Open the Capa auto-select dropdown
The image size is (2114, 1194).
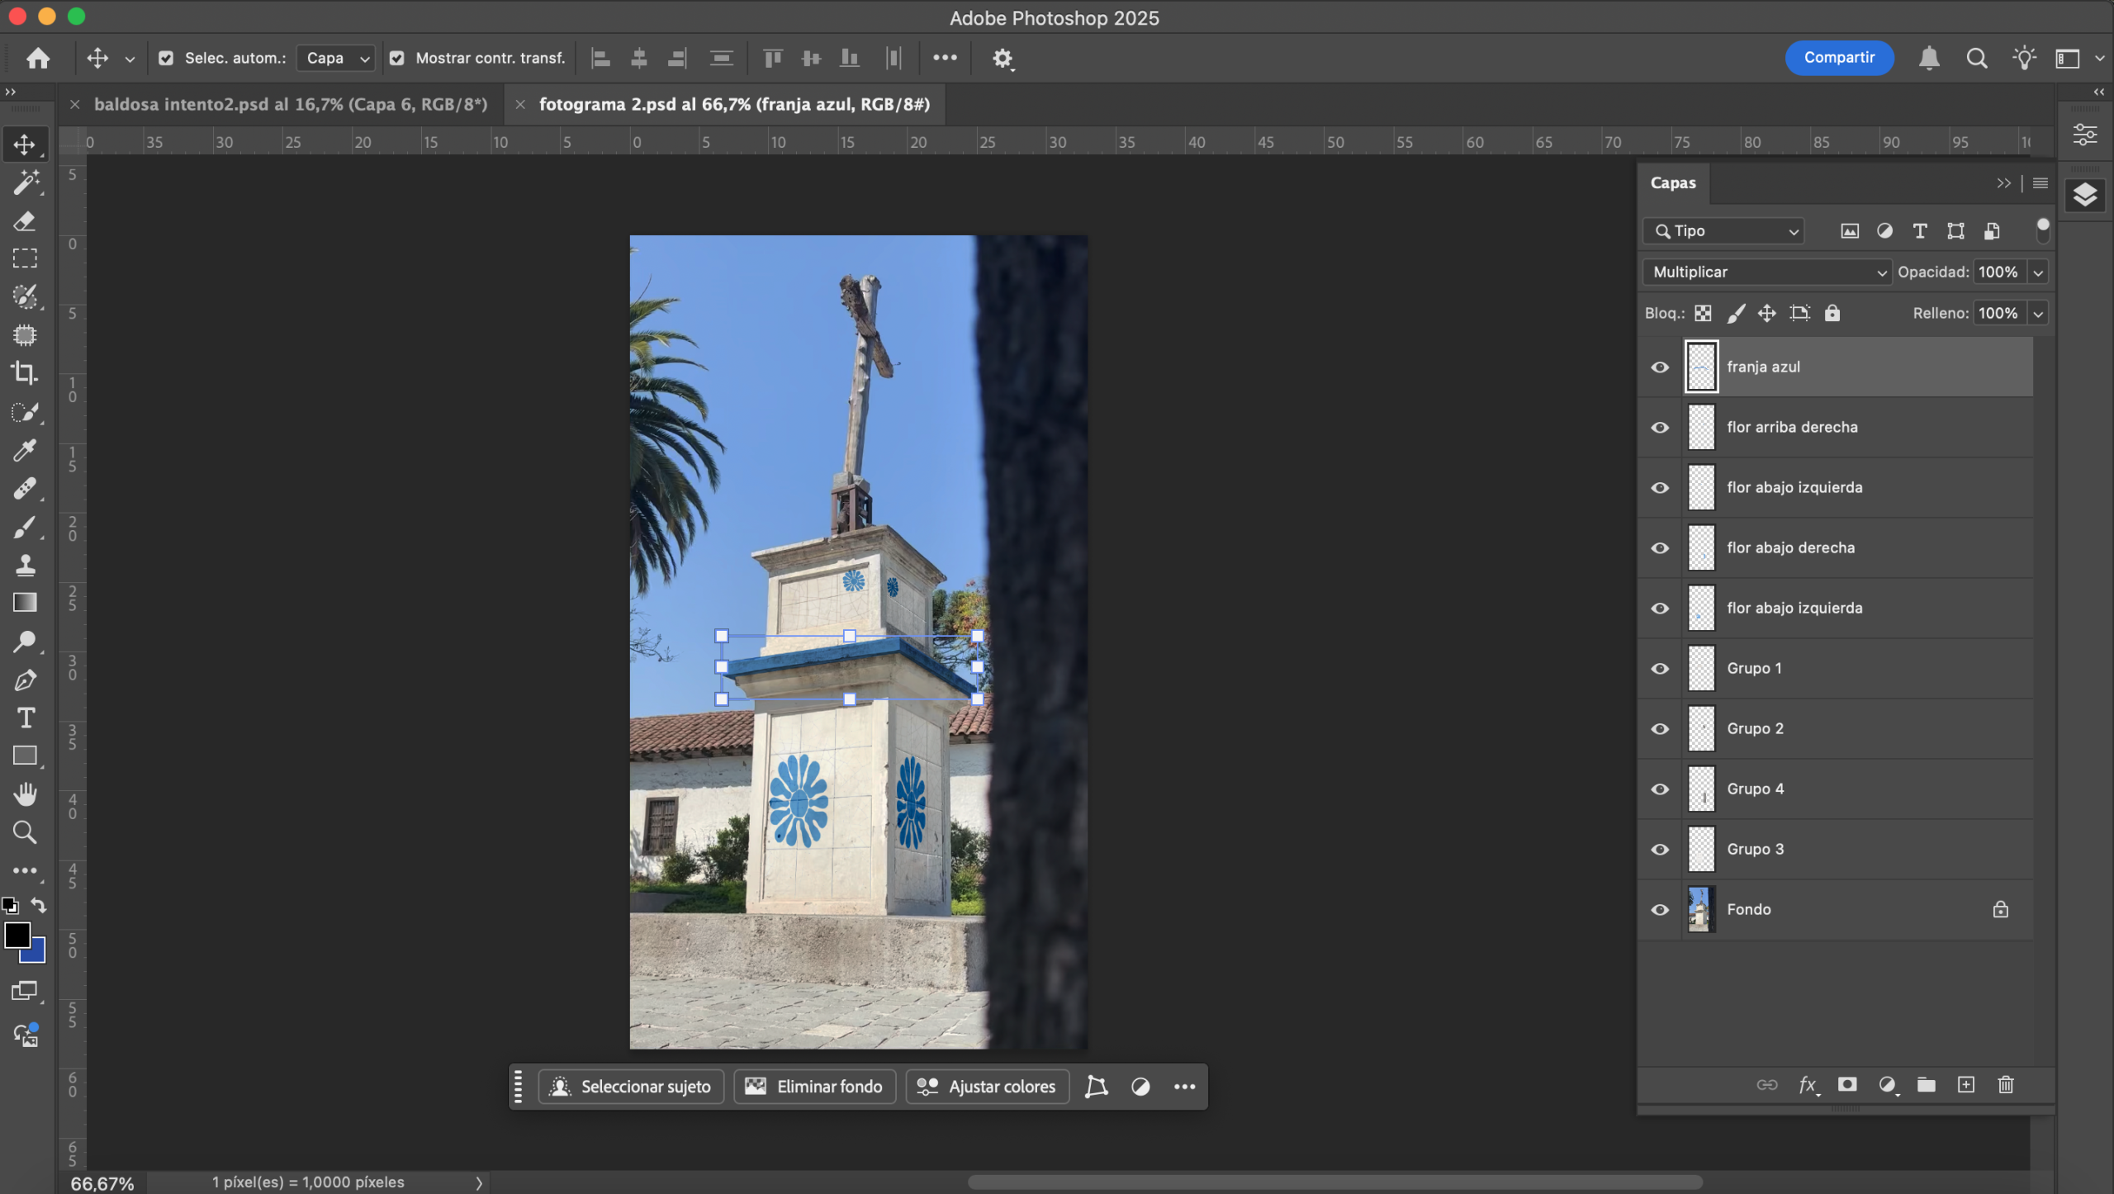point(336,58)
